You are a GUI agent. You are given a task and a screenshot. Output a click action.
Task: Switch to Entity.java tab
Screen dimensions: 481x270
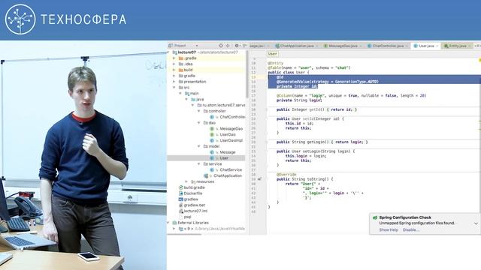coord(458,46)
